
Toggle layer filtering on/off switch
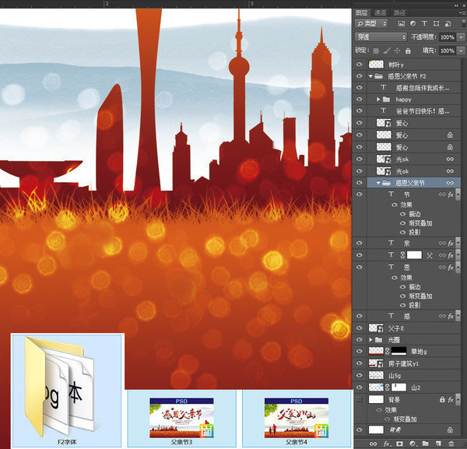(x=464, y=23)
